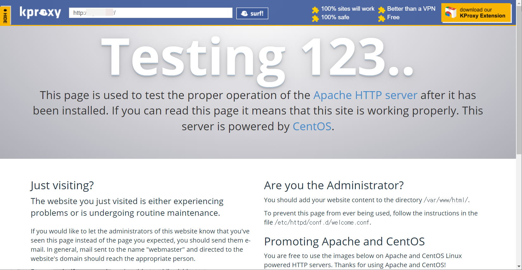Click the "Better than a VPN" text
The width and height of the screenshot is (522, 270).
click(x=411, y=9)
